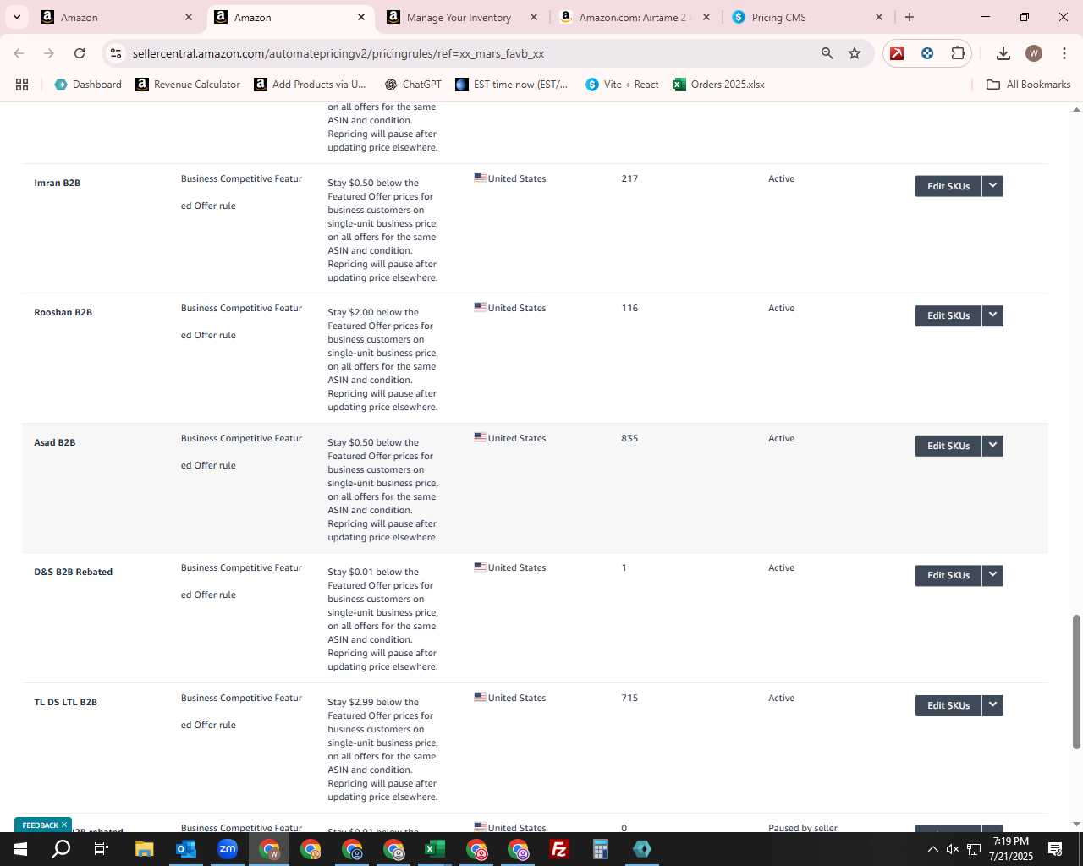
Task: Open the Chrome profile avatar W
Action: point(1034,53)
